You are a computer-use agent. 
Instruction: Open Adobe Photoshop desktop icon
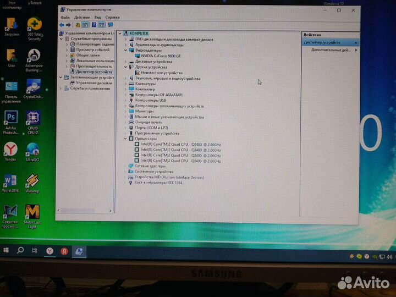click(x=10, y=123)
